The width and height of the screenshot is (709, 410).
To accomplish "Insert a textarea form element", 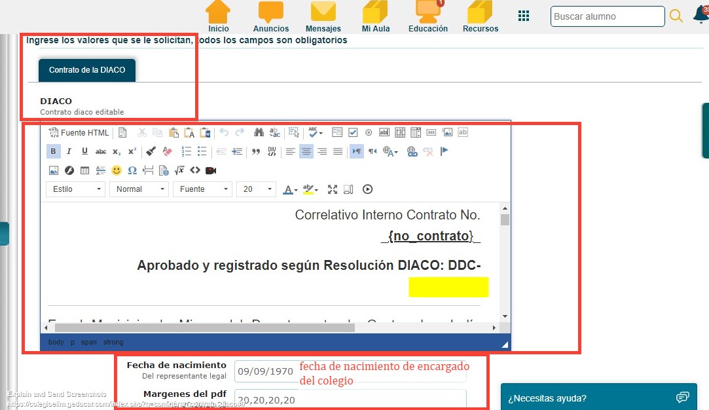I will coord(400,132).
